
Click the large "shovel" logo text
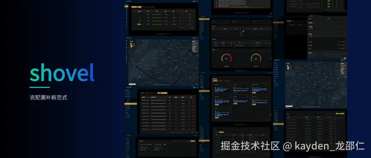62,72
